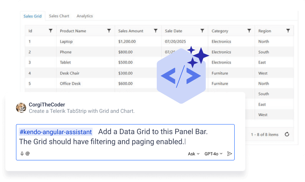Open the Analytics tab
305x182 pixels.
(x=85, y=16)
